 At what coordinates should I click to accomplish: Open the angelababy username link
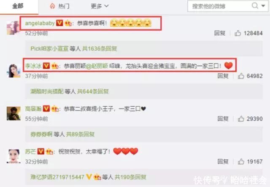(40, 23)
